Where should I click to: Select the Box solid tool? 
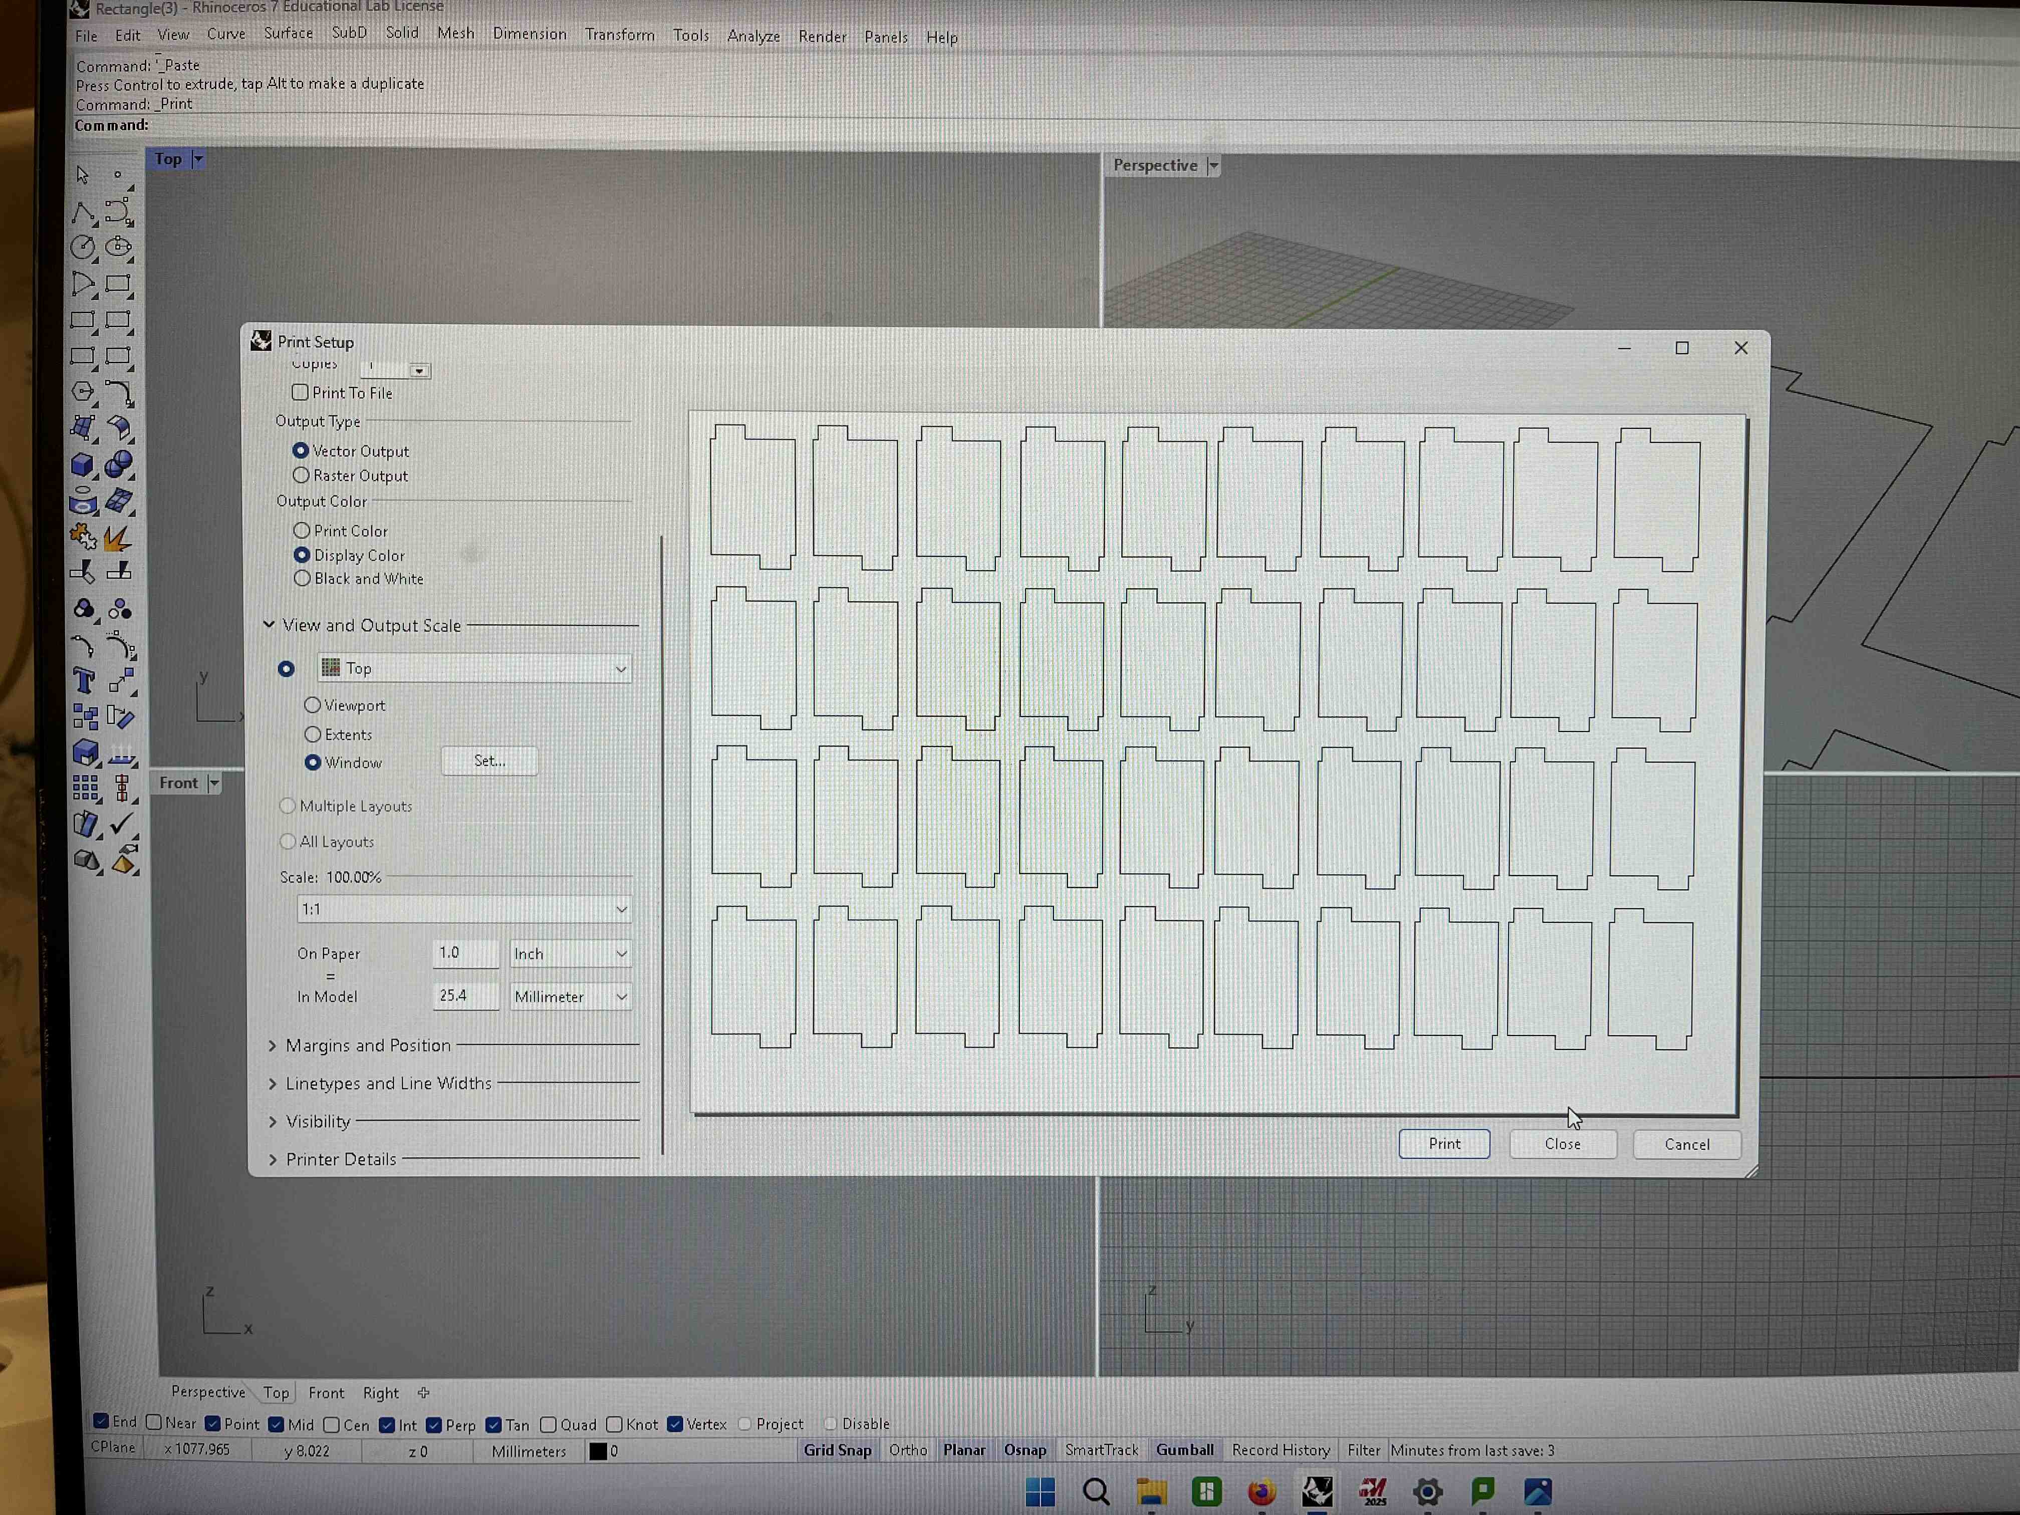[83, 465]
